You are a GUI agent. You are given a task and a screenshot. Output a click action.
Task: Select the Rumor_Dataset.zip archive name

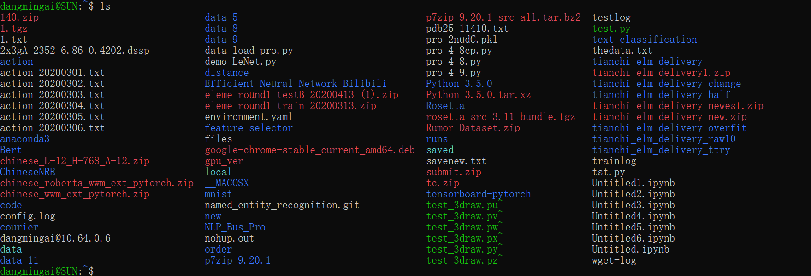click(473, 128)
